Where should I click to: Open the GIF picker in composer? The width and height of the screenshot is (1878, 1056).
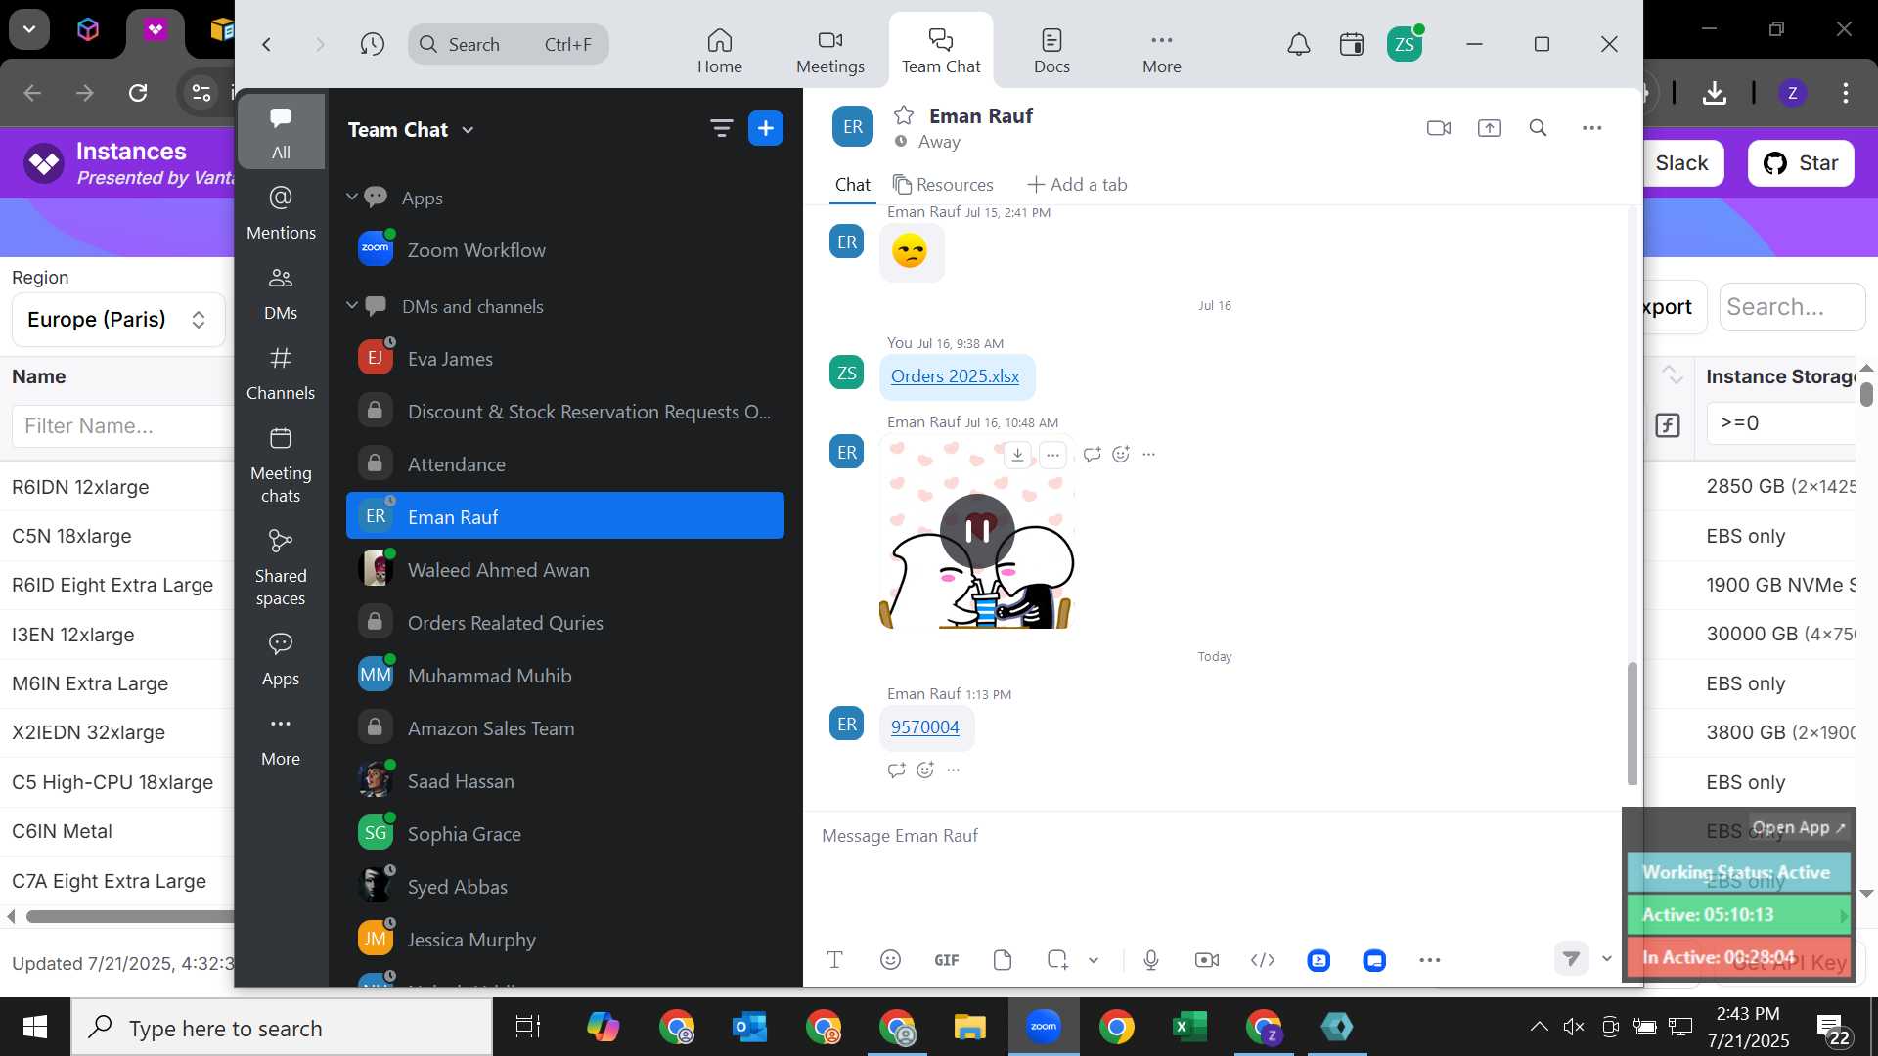[x=946, y=960]
